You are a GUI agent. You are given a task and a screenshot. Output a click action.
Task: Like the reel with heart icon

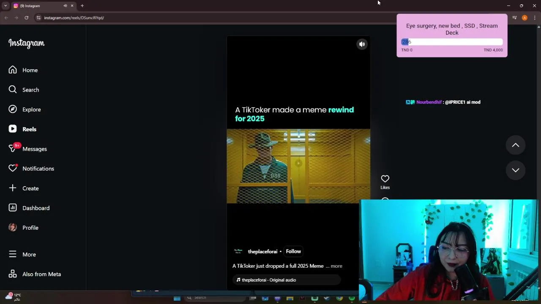(x=385, y=179)
